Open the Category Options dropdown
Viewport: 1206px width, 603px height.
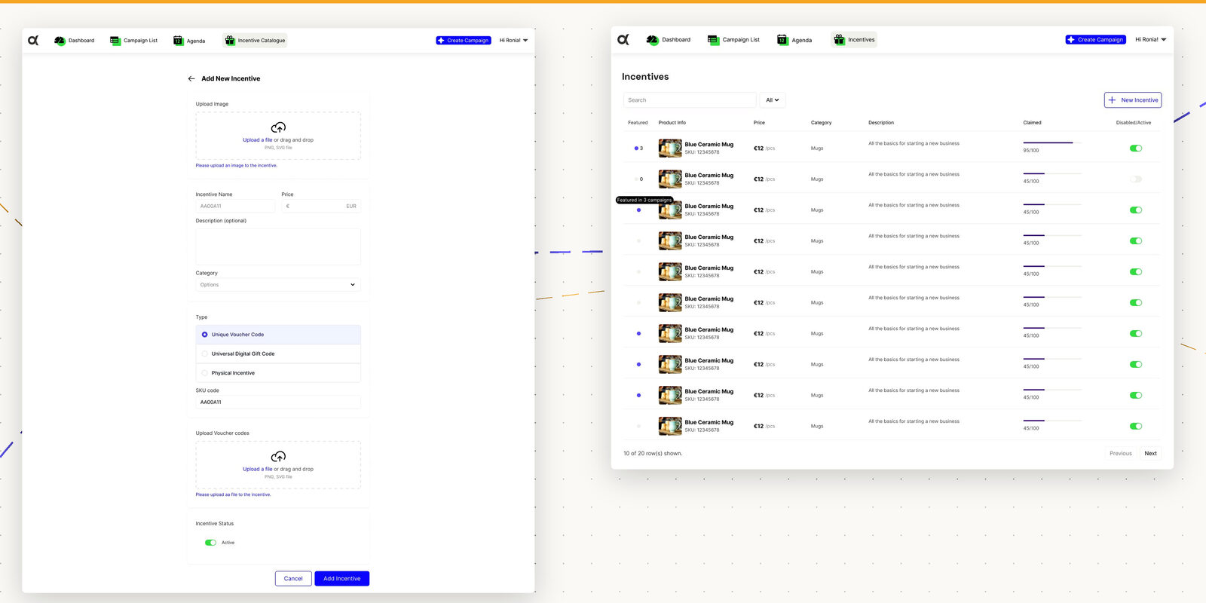pyautogui.click(x=278, y=285)
